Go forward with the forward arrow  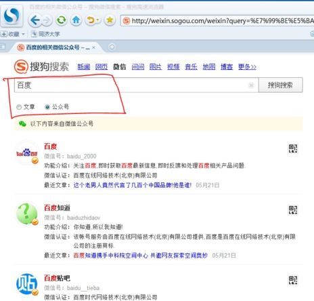click(47, 21)
